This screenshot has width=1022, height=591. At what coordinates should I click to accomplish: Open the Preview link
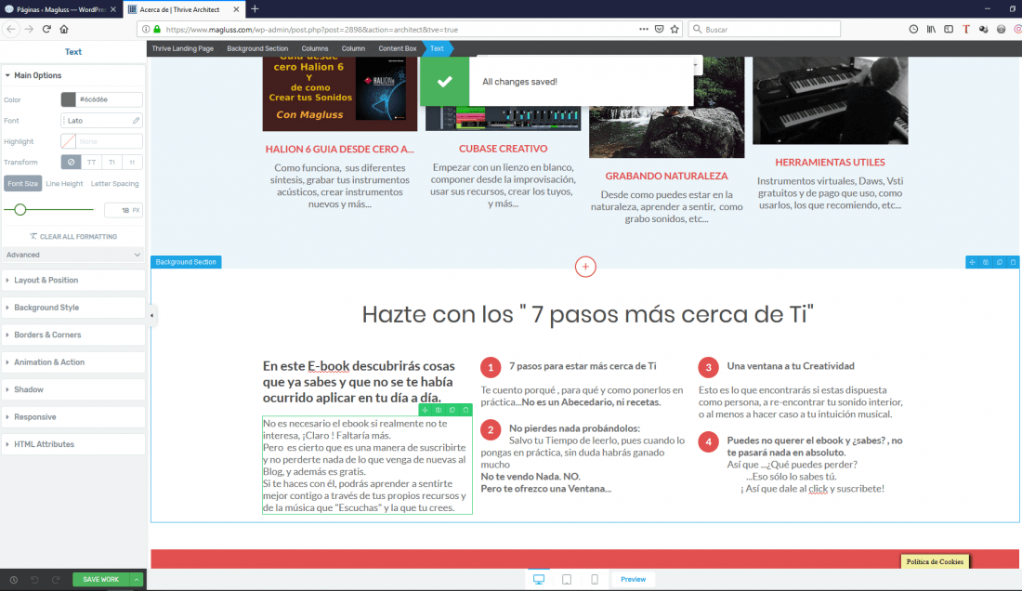coord(633,579)
